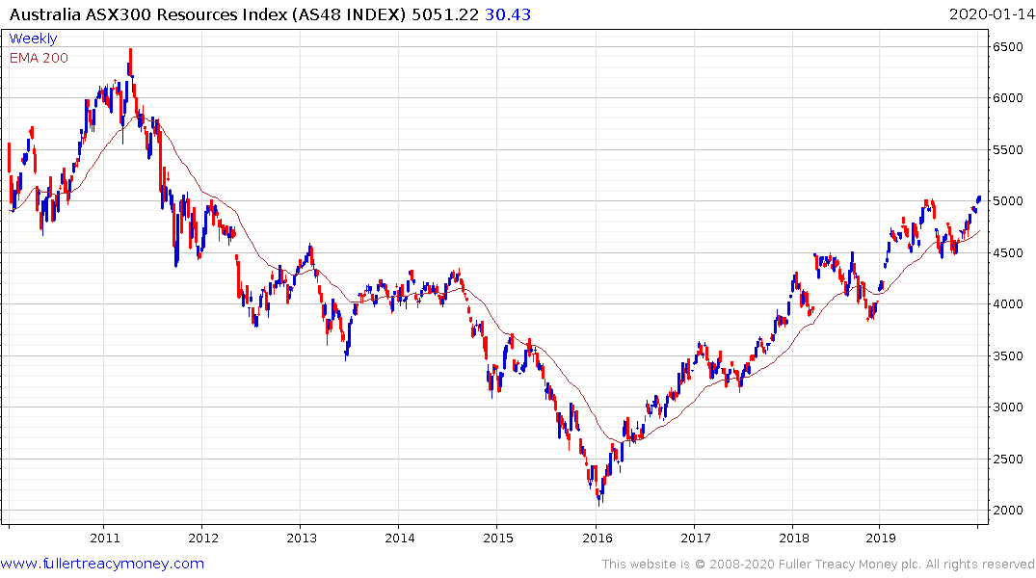Image resolution: width=1036 pixels, height=578 pixels.
Task: Click the 2015 year axis label
Action: point(499,538)
